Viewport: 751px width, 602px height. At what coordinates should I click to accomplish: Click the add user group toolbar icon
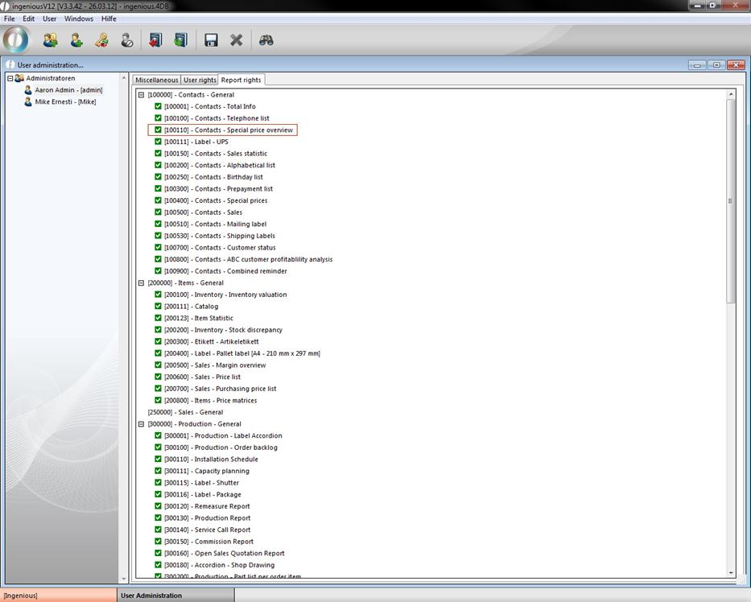pos(50,40)
